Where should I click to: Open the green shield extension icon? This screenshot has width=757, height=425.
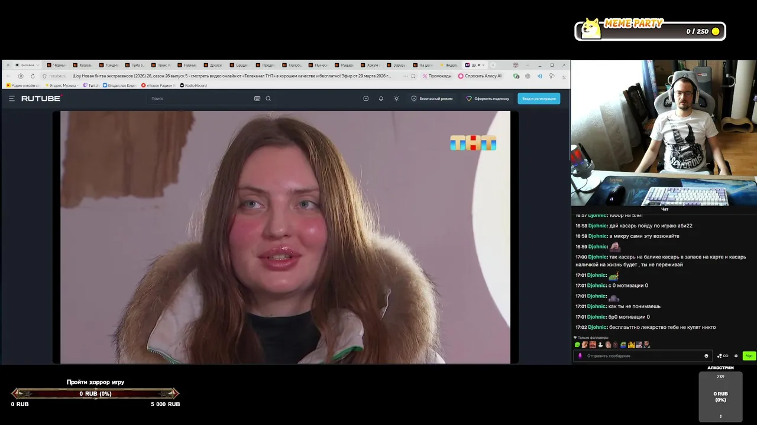tap(516, 76)
